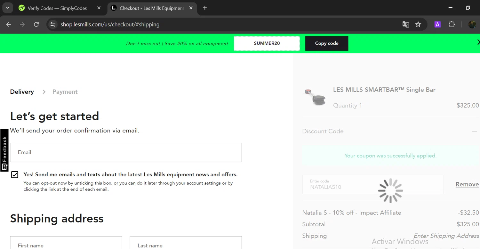This screenshot has height=249, width=480.
Task: Open a new browser tab
Action: point(205,8)
